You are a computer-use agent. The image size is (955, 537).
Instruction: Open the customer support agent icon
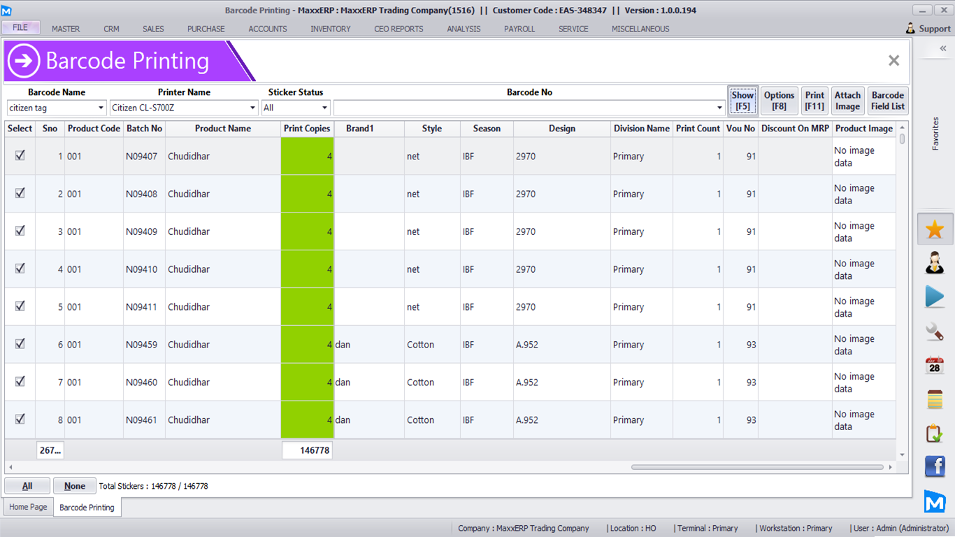point(935,263)
